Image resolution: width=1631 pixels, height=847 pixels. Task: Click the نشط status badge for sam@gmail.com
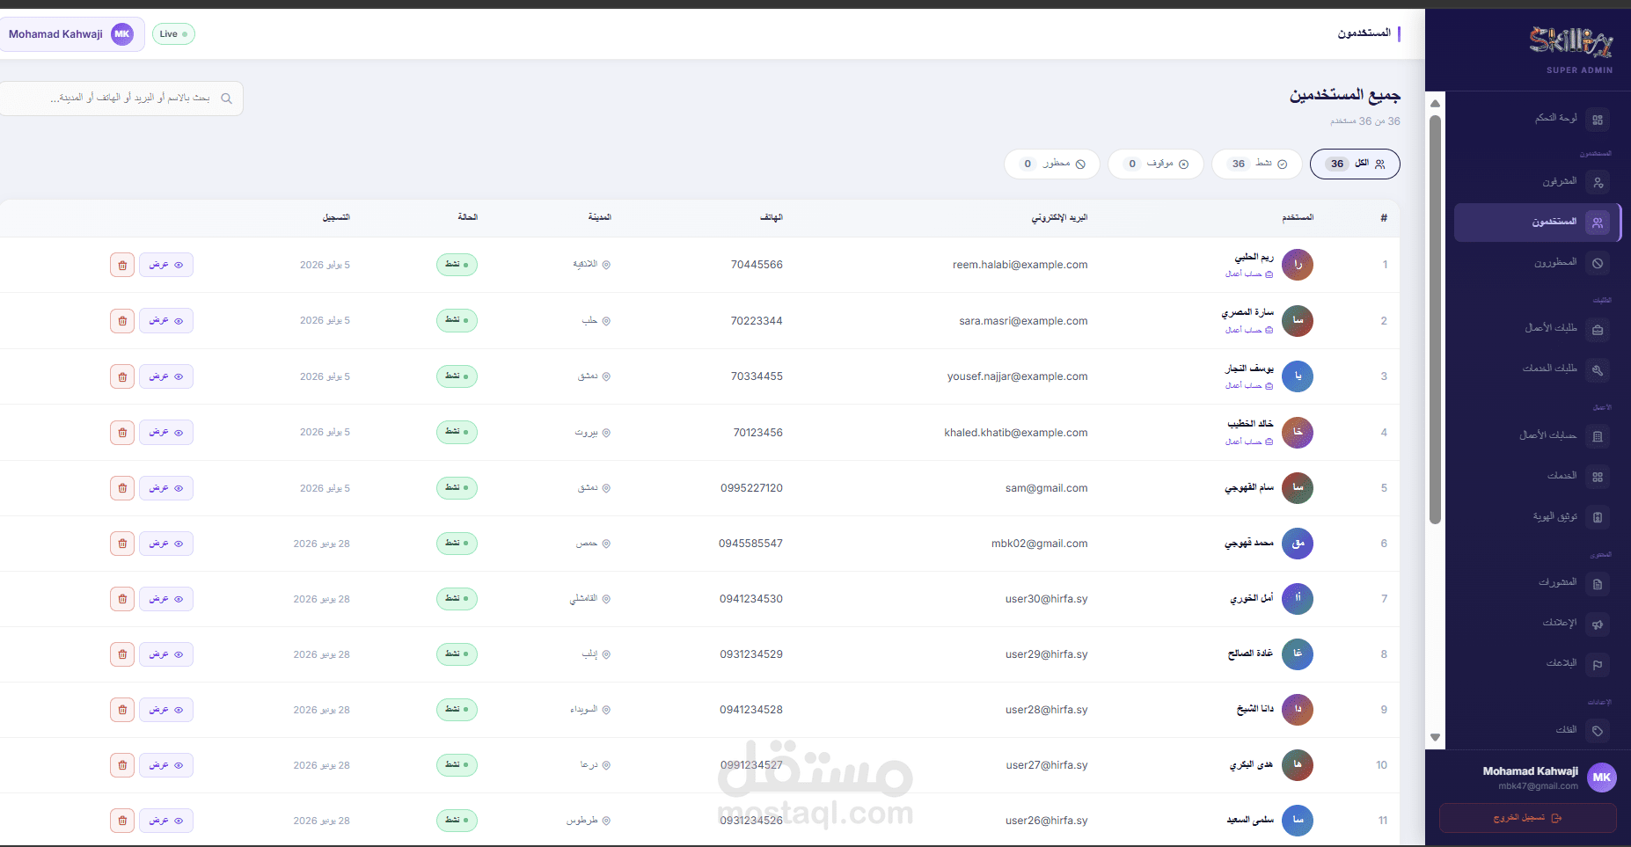click(457, 488)
